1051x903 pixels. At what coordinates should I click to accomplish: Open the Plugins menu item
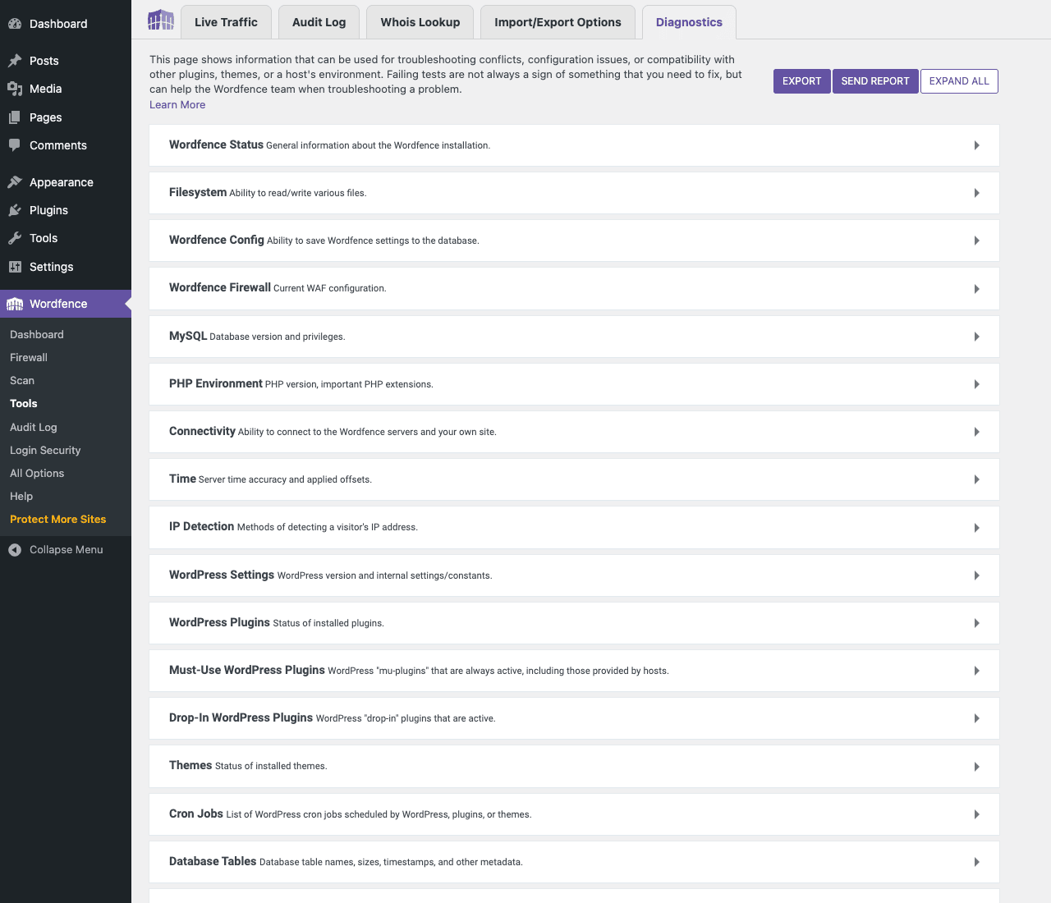(66, 210)
